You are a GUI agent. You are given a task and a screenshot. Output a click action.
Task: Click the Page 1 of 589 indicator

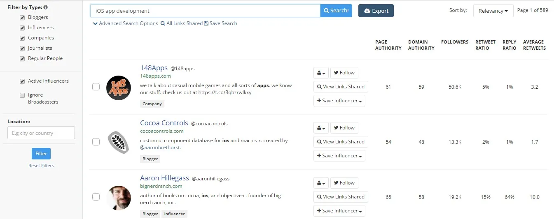click(x=533, y=10)
